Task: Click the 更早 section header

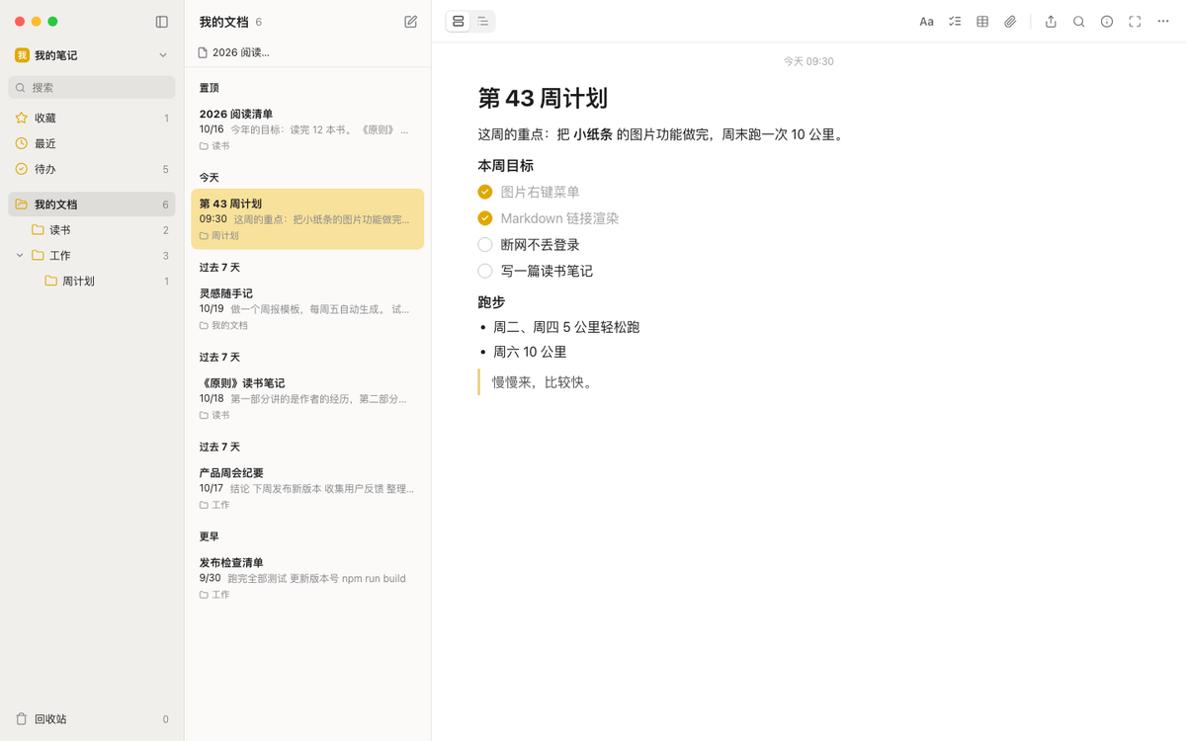Action: 209,536
